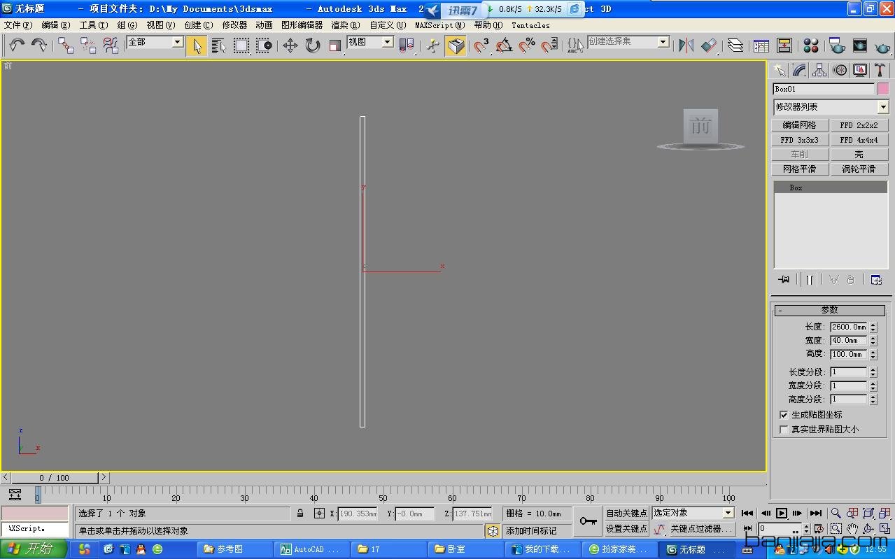Choose the Select and Rotate tool

click(312, 45)
